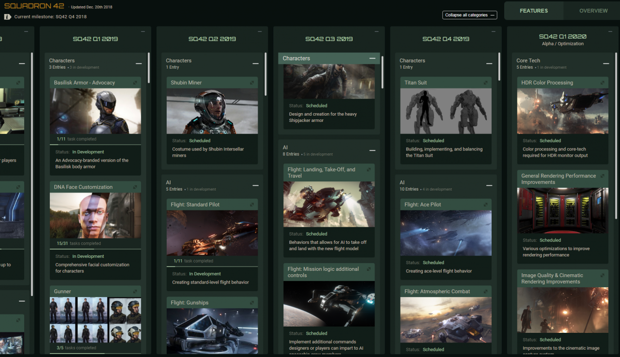Click the General Rendering Performance thumbnail
This screenshot has height=357, width=620.
click(x=562, y=210)
